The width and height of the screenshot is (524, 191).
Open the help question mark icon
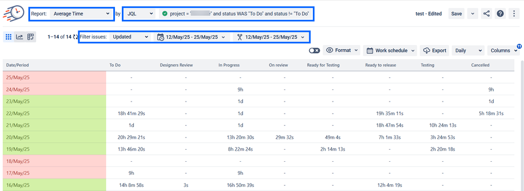pos(500,14)
